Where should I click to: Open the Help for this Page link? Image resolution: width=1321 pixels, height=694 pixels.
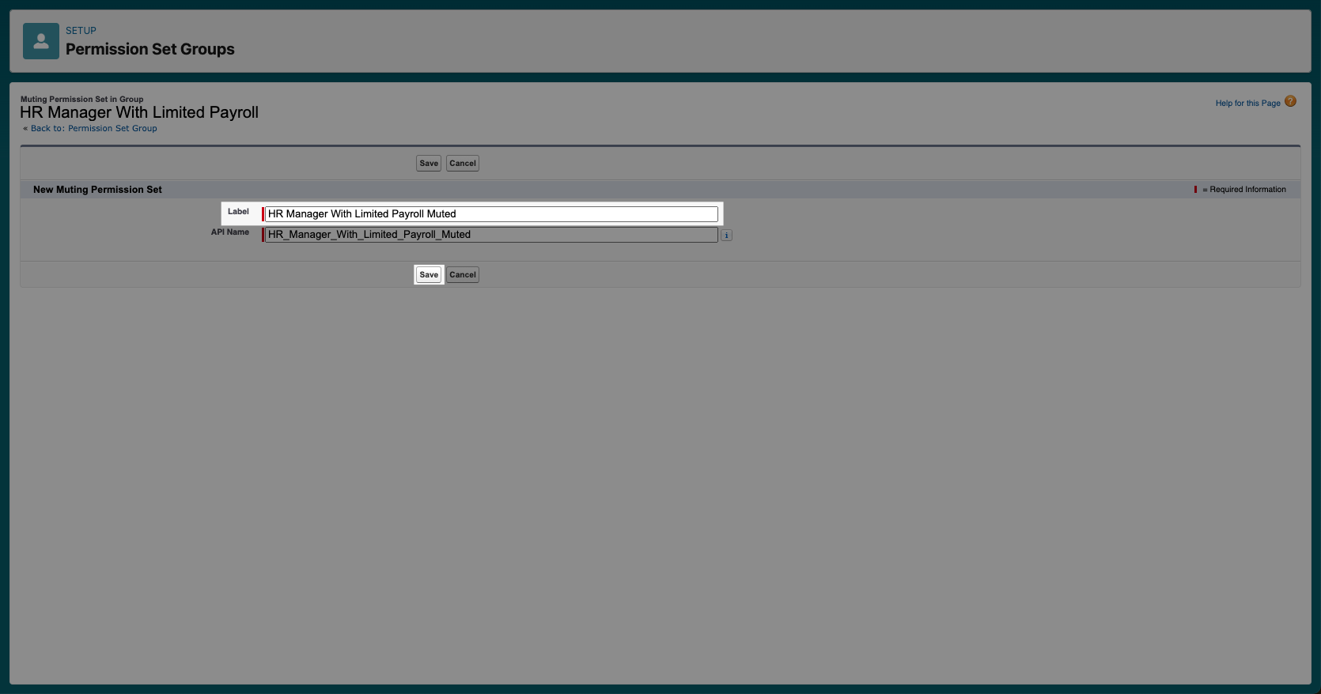(x=1247, y=104)
